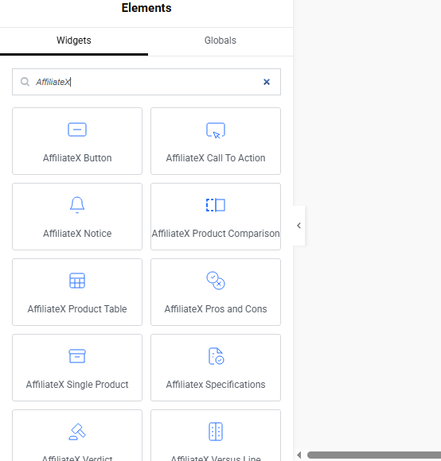Switch to the Widgets tab
Viewport: 441px width, 461px height.
click(74, 41)
